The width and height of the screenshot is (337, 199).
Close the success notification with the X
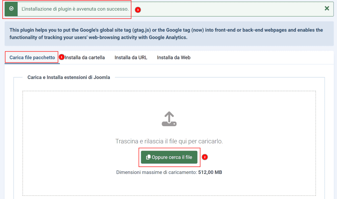327,8
